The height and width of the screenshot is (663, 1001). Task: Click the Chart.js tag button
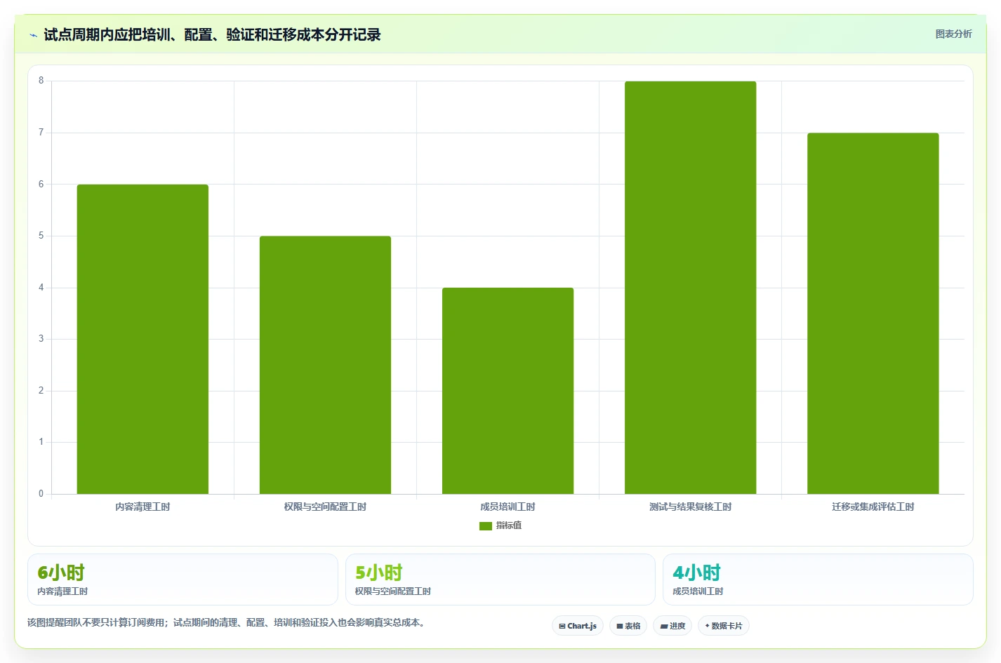tap(578, 626)
